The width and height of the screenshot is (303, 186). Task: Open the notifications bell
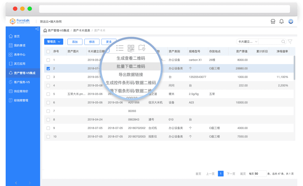281,22
